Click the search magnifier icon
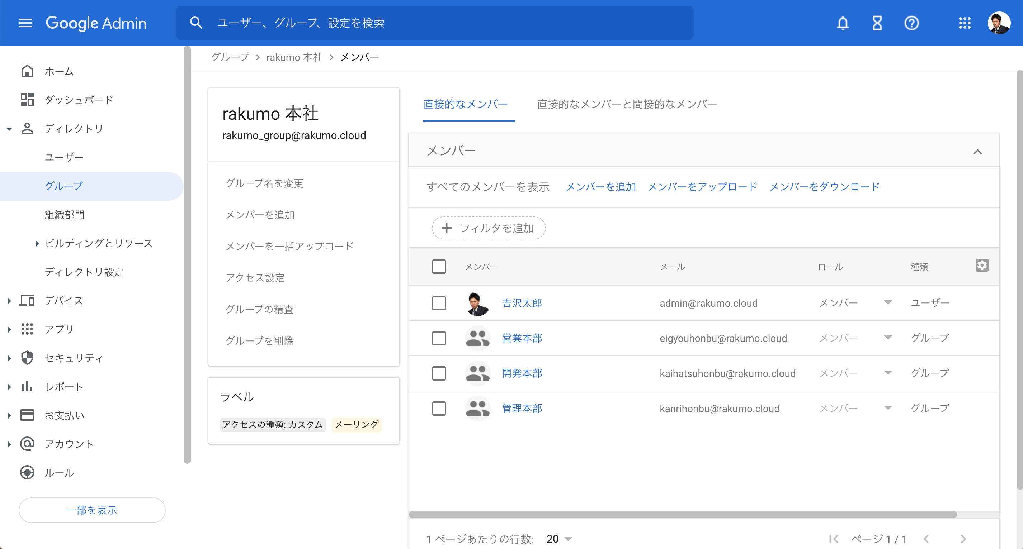 click(x=196, y=23)
